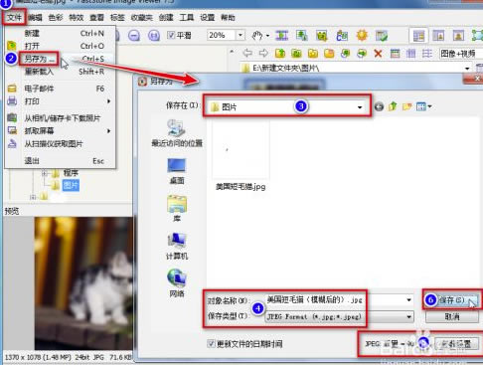Switch to thumbnail grid view icon
483x365 pixels.
(x=395, y=53)
